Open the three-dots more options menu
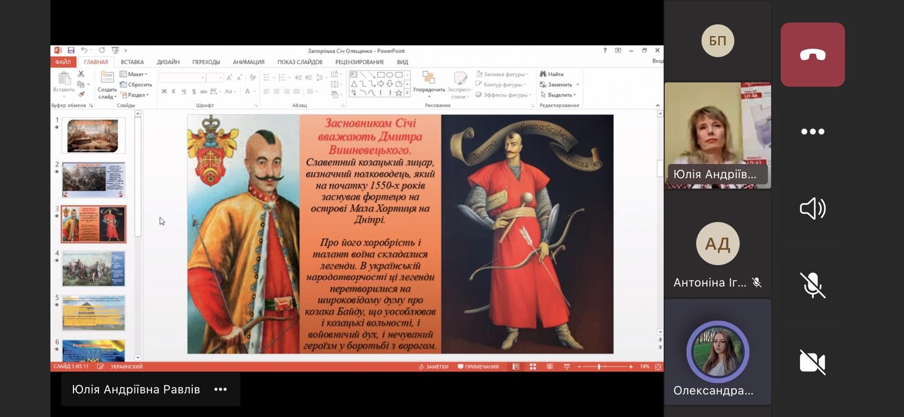The height and width of the screenshot is (417, 904). coord(812,131)
